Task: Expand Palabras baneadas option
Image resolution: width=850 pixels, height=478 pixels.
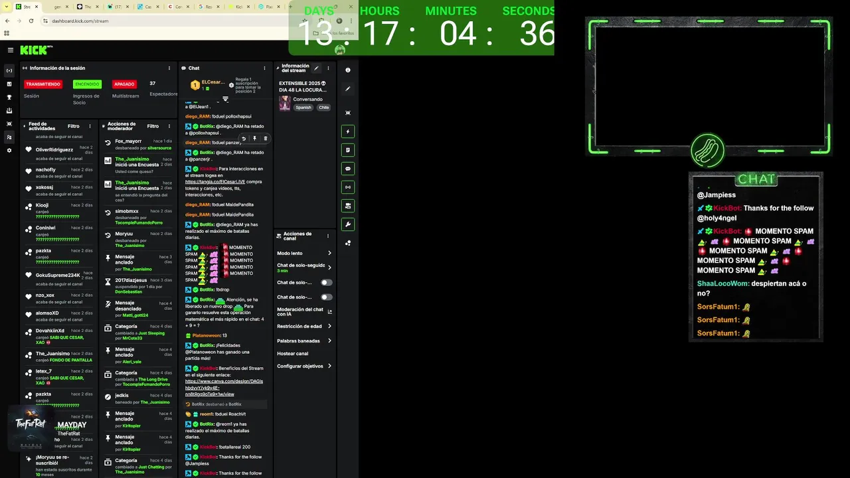Action: [x=304, y=341]
